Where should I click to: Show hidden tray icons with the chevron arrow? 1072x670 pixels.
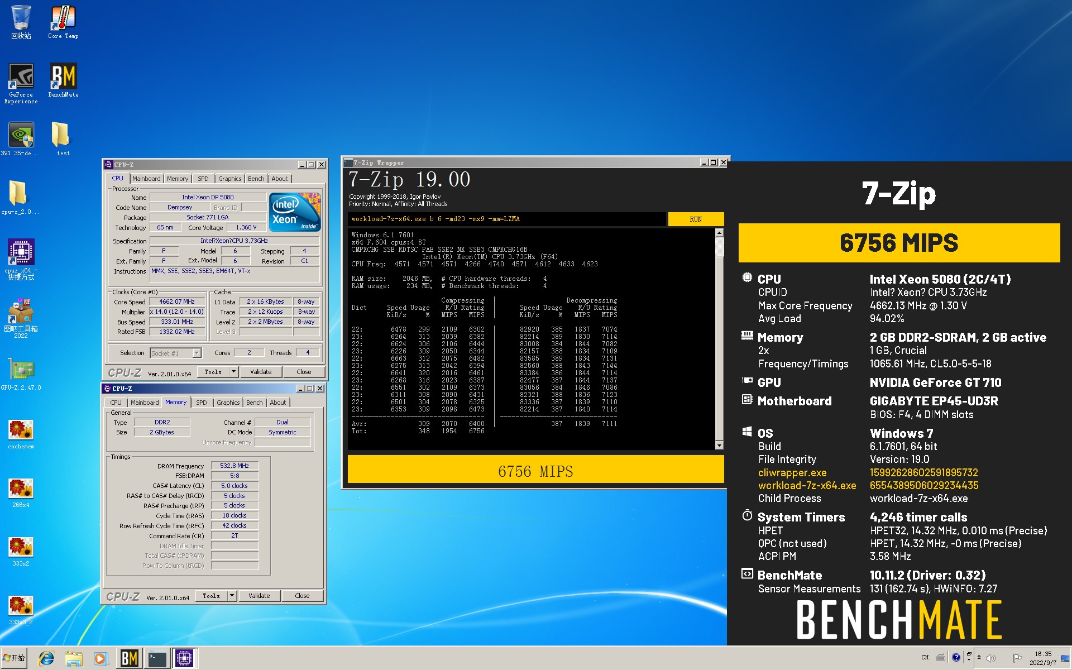tap(979, 658)
